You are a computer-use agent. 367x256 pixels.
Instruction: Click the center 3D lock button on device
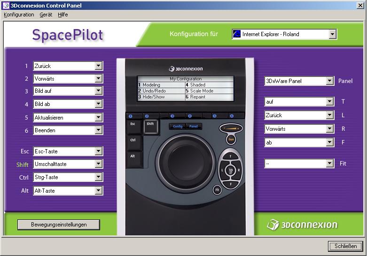coord(231,171)
